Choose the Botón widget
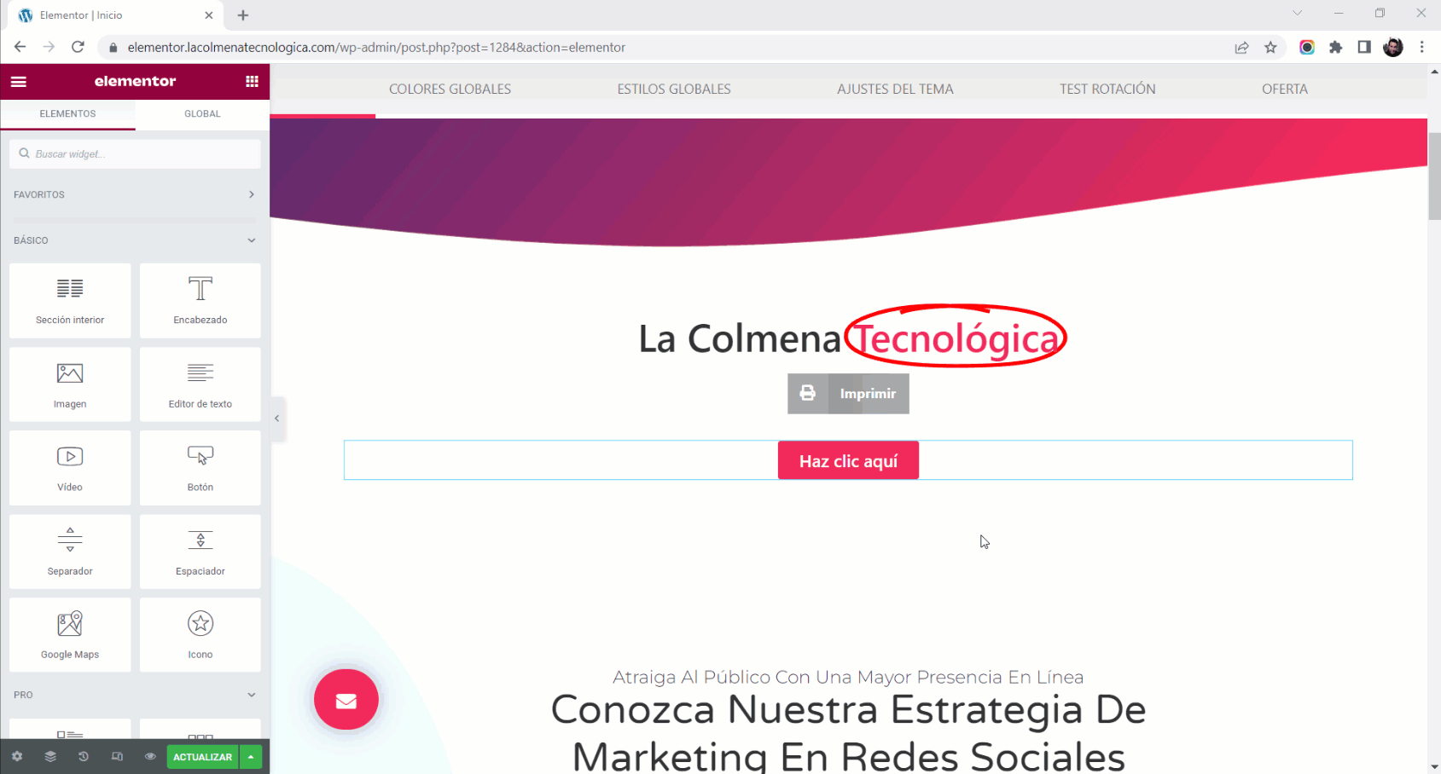 tap(200, 468)
